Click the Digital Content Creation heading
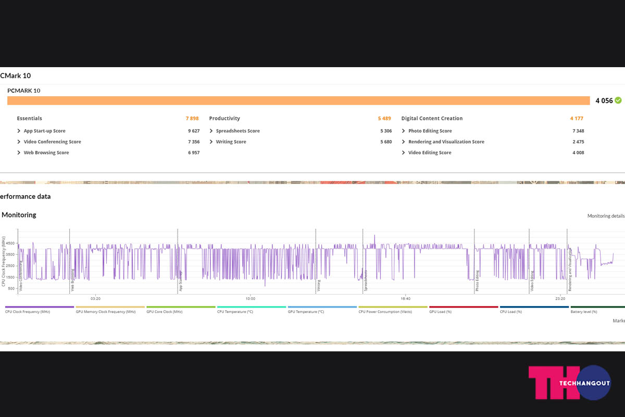The image size is (625, 417). click(x=432, y=119)
